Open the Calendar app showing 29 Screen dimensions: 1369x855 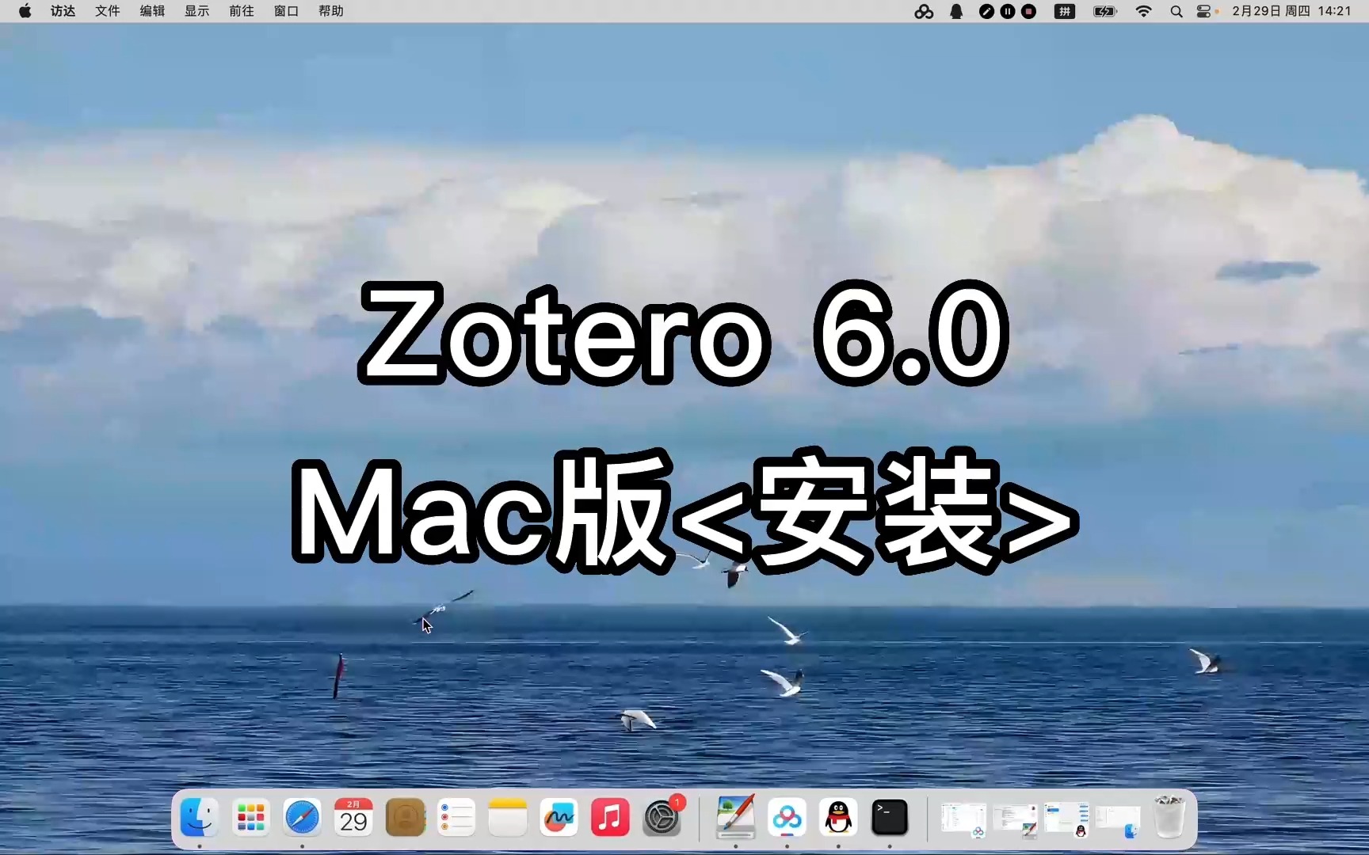353,818
